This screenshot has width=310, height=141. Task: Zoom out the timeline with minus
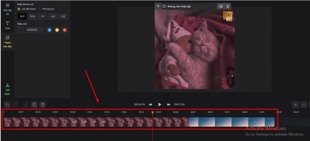304,105
